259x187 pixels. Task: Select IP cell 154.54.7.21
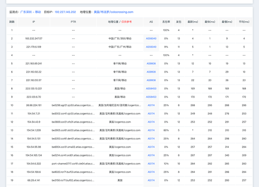34,114
